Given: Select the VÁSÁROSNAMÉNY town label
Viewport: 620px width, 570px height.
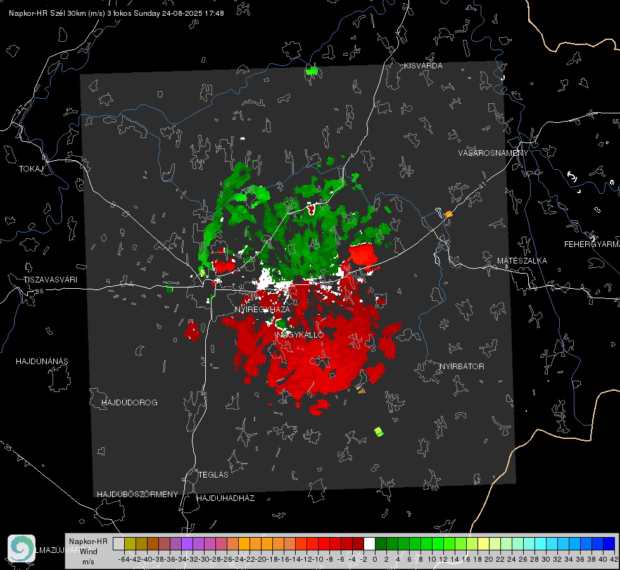Looking at the screenshot, I should pos(493,153).
